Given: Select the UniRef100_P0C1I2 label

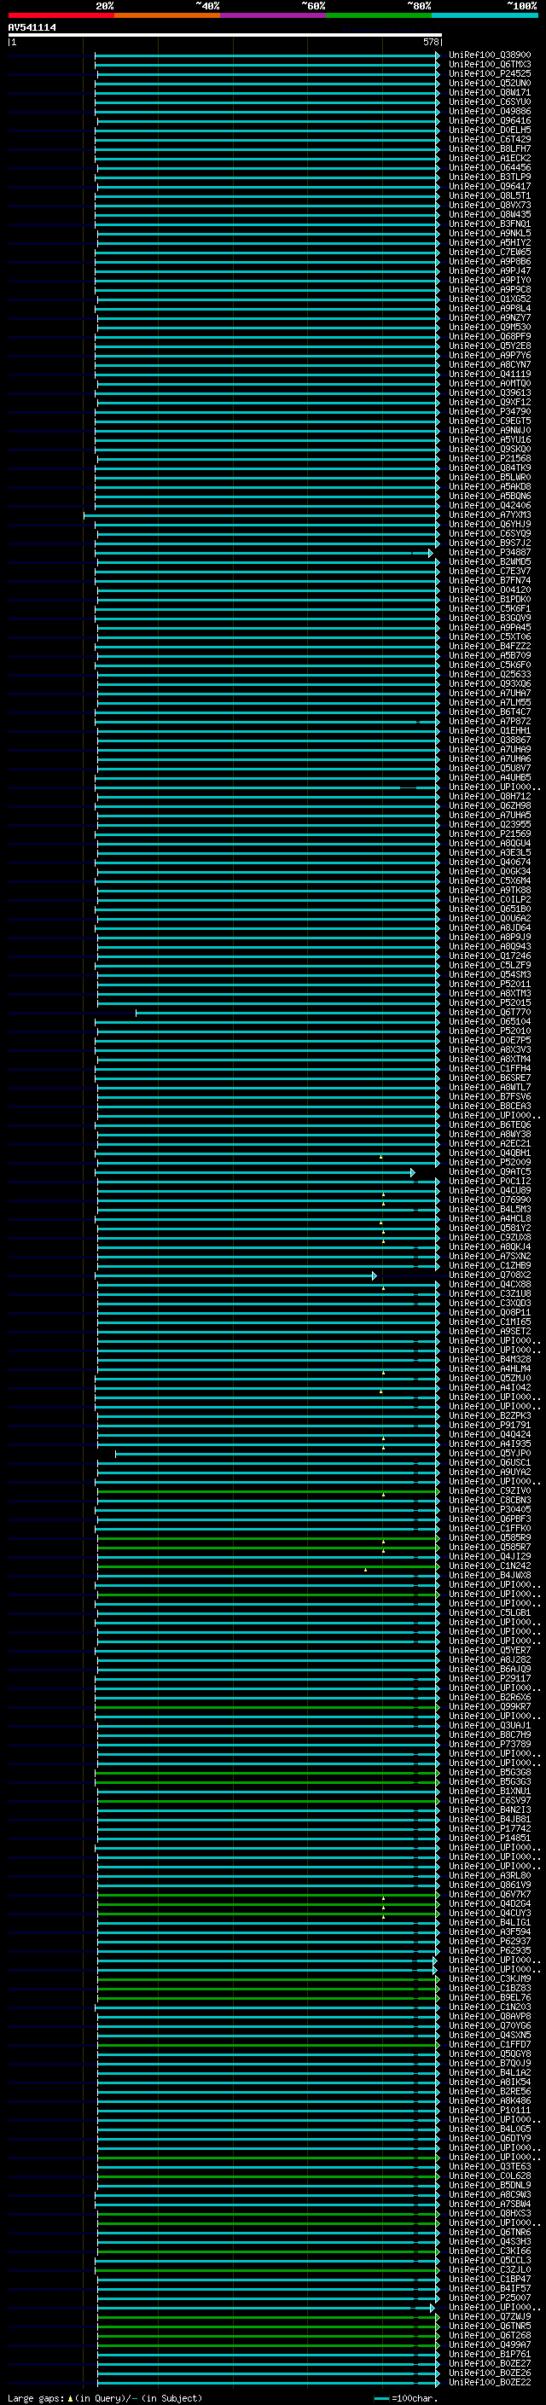Looking at the screenshot, I should [490, 1181].
